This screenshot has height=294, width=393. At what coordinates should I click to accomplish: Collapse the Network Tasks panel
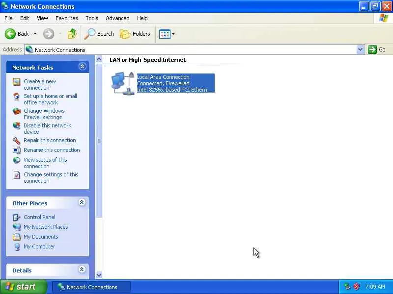click(x=82, y=67)
